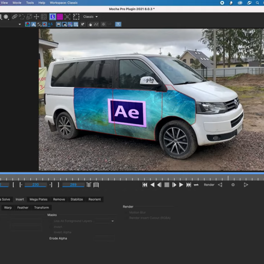Select the link layers tool icon

click(14, 17)
